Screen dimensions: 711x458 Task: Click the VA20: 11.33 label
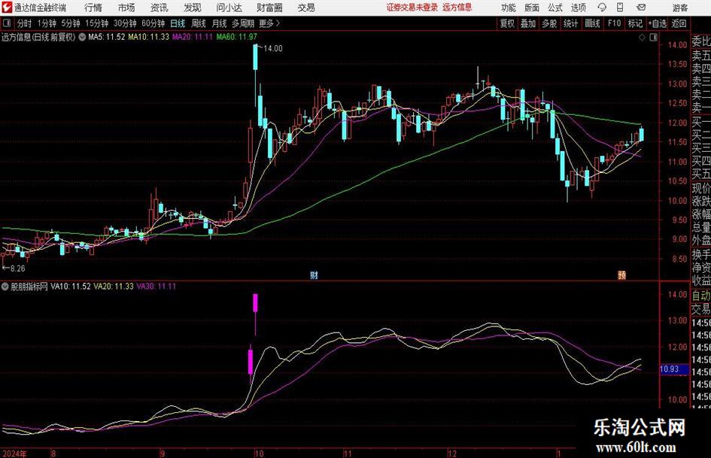[x=114, y=286]
